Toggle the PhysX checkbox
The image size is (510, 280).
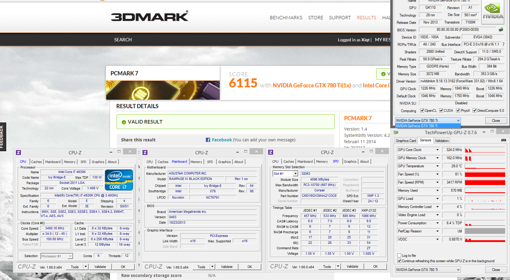pos(458,111)
